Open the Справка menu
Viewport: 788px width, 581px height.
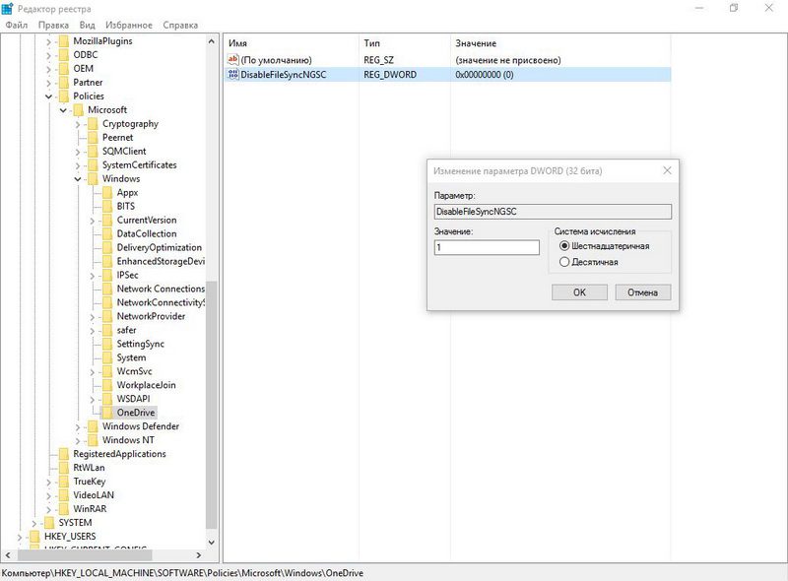(180, 25)
